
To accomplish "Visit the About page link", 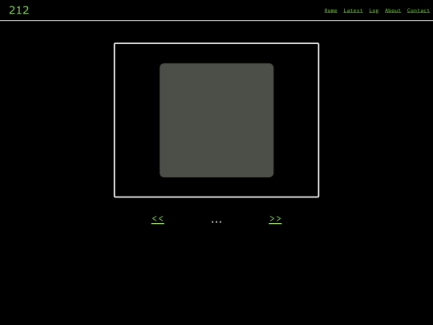I will [x=393, y=10].
